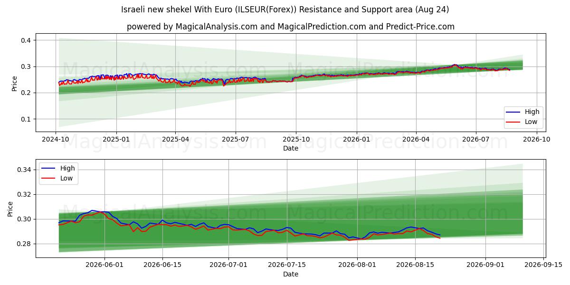Click the '0.2' price tick on top chart

27,93
